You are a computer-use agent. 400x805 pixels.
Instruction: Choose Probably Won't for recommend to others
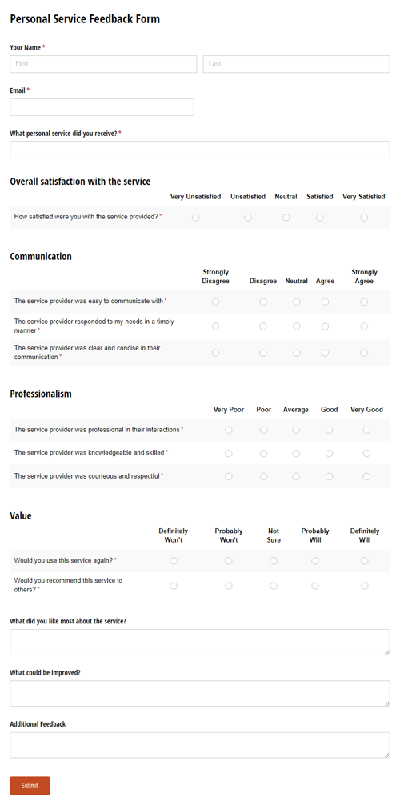(229, 586)
